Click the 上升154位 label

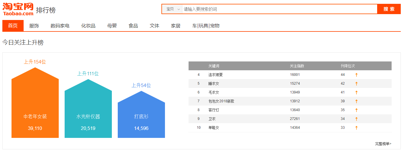[35, 62]
